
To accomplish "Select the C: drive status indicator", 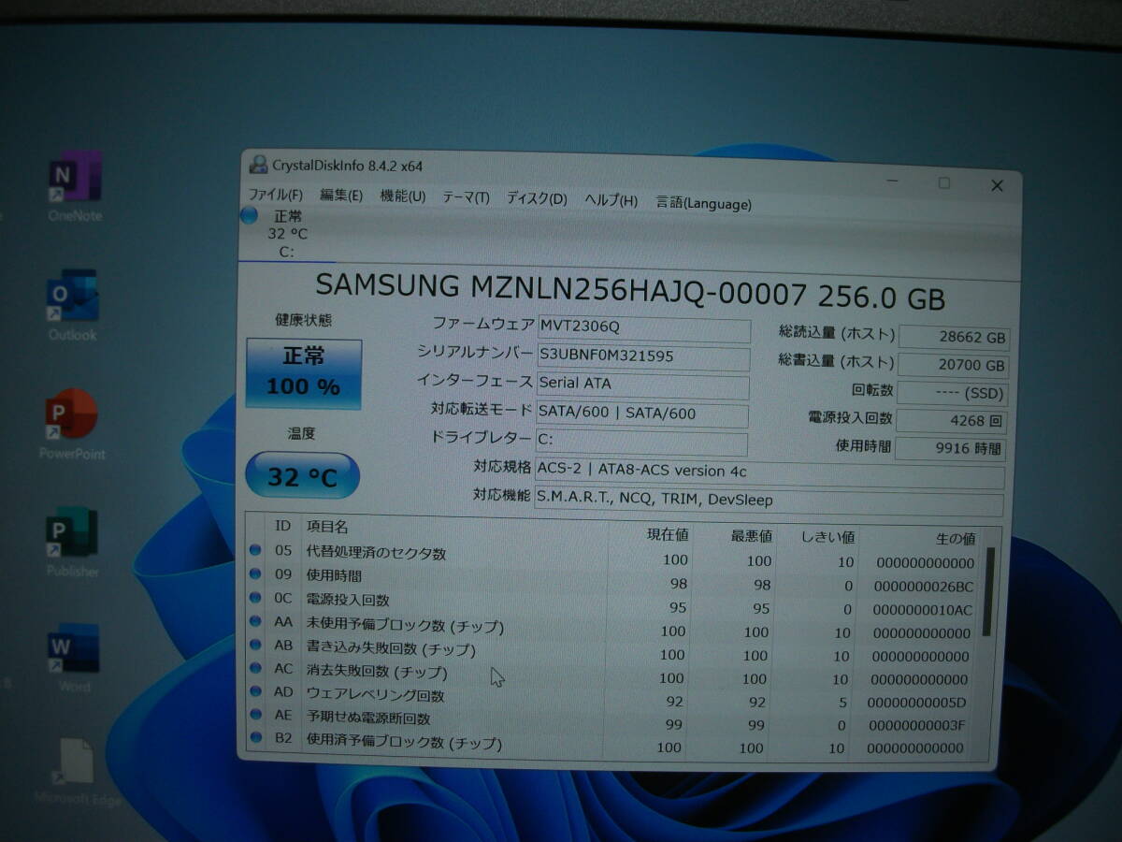I will (284, 234).
